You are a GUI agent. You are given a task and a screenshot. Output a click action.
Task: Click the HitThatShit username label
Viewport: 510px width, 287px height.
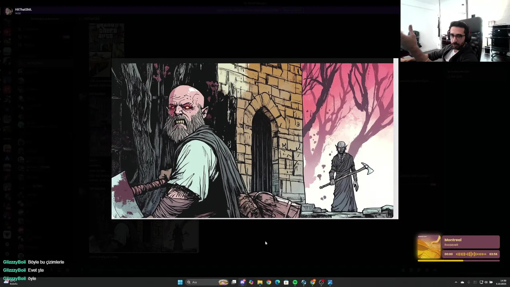[23, 10]
